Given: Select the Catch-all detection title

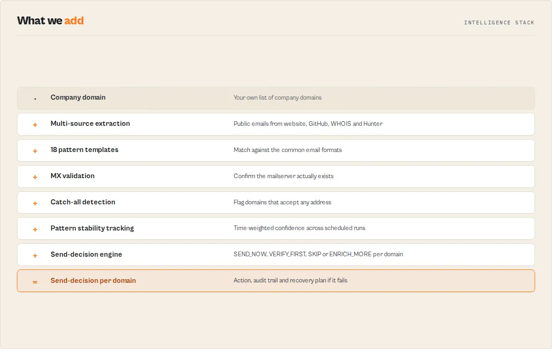Looking at the screenshot, I should click(x=83, y=202).
